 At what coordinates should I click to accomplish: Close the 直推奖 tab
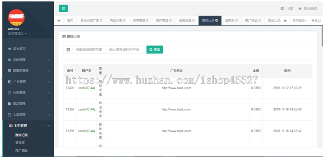pyautogui.click(x=237, y=20)
